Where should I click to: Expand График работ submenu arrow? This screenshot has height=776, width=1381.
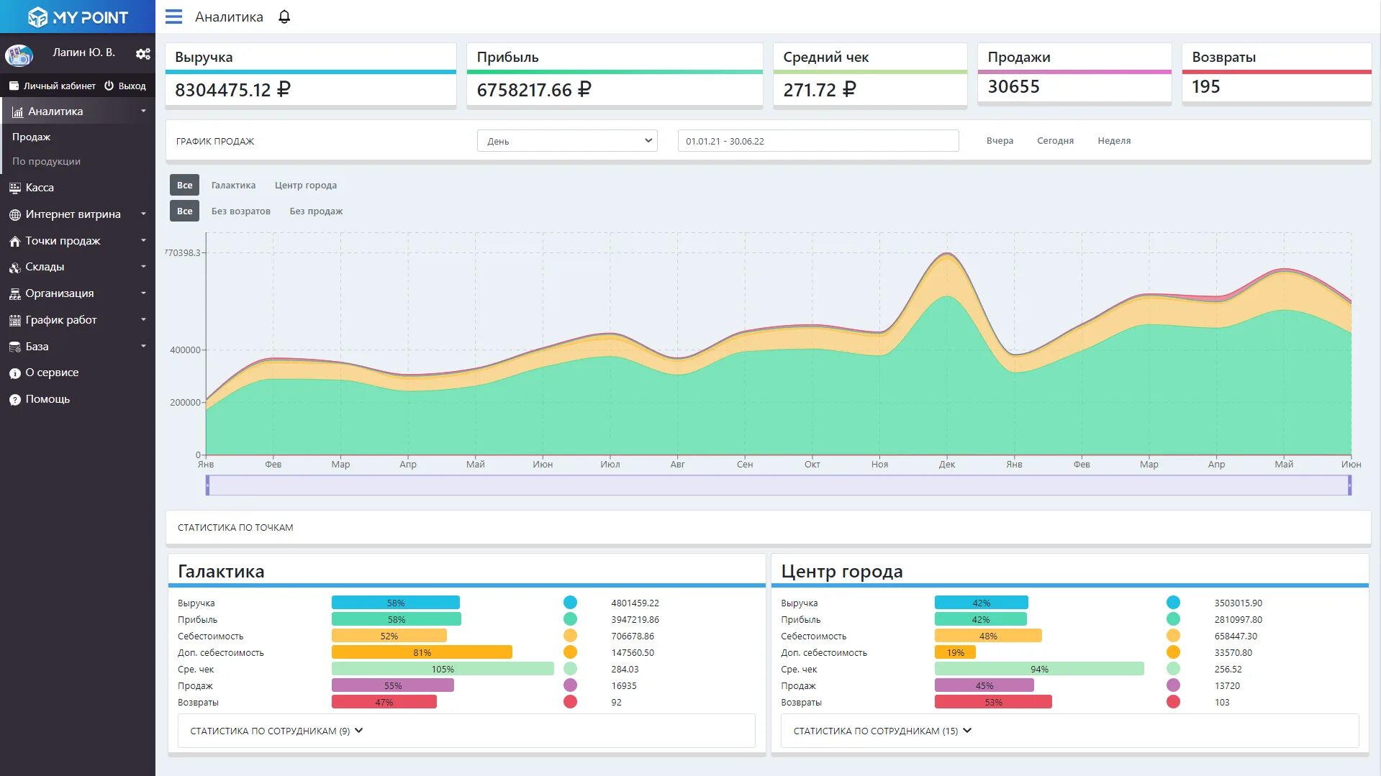tap(143, 320)
